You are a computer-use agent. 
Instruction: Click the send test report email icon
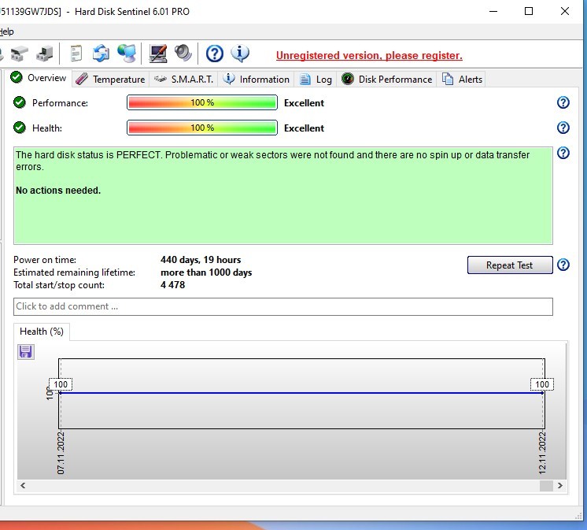[101, 54]
